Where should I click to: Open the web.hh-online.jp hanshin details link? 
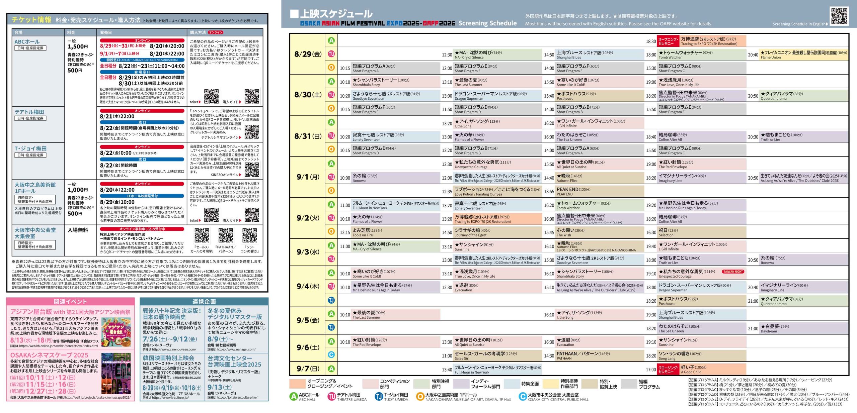[x=58, y=346]
